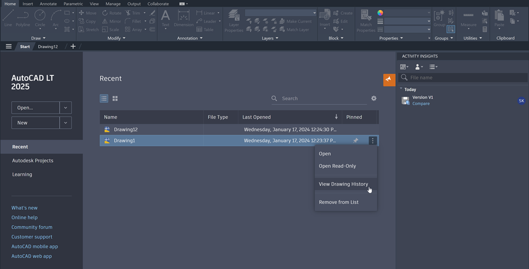The width and height of the screenshot is (529, 269).
Task: Switch to the Drawing12 file tab
Action: (x=48, y=46)
